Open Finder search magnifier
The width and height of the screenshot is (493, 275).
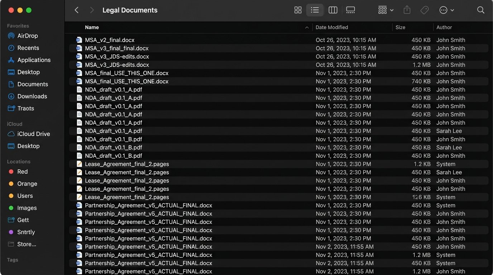[481, 10]
